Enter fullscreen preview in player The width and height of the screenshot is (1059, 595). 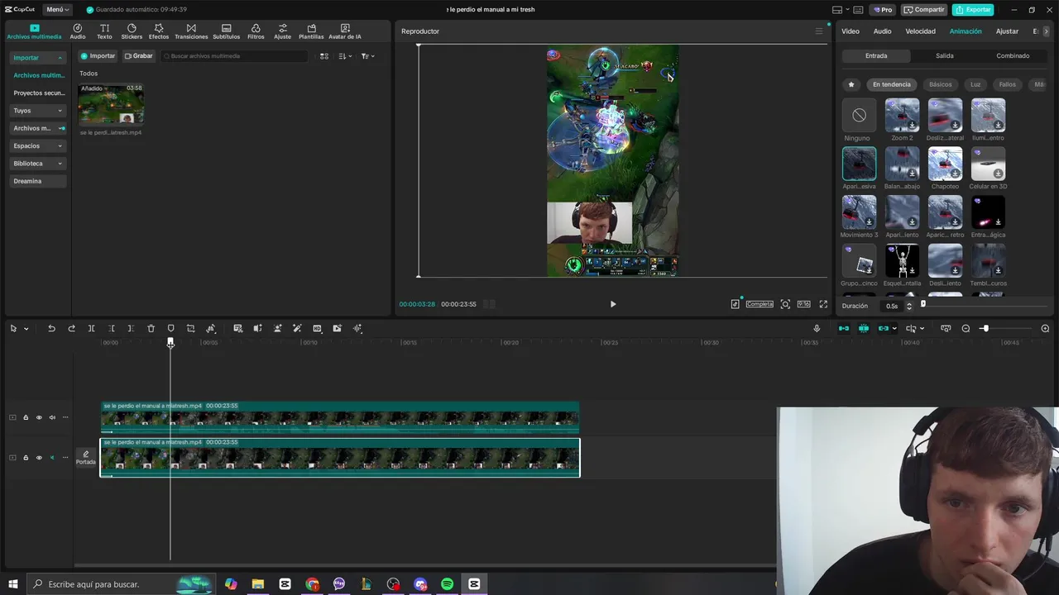pyautogui.click(x=823, y=304)
